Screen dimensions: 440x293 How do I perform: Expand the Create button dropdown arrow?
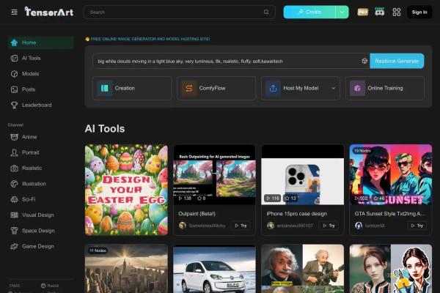[342, 12]
